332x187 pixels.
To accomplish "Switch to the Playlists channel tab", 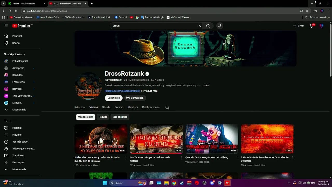I will 133,107.
